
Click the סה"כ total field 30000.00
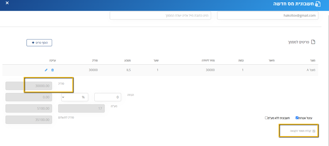click(x=29, y=86)
